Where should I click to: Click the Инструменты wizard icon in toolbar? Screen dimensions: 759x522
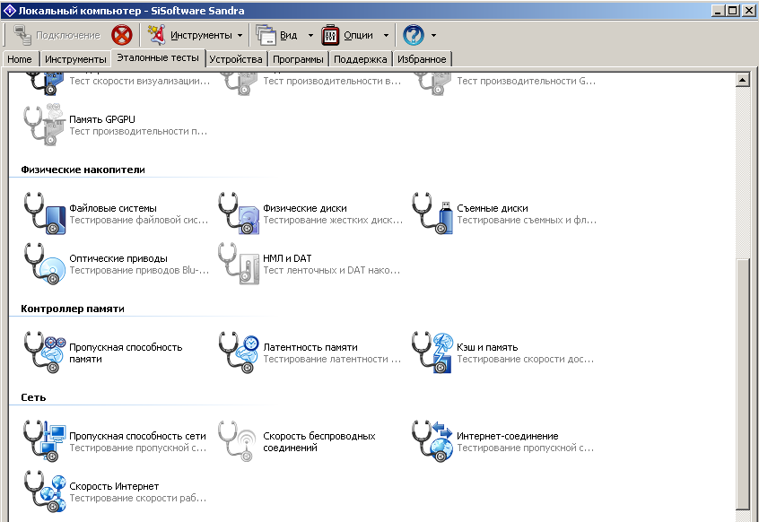click(x=156, y=35)
